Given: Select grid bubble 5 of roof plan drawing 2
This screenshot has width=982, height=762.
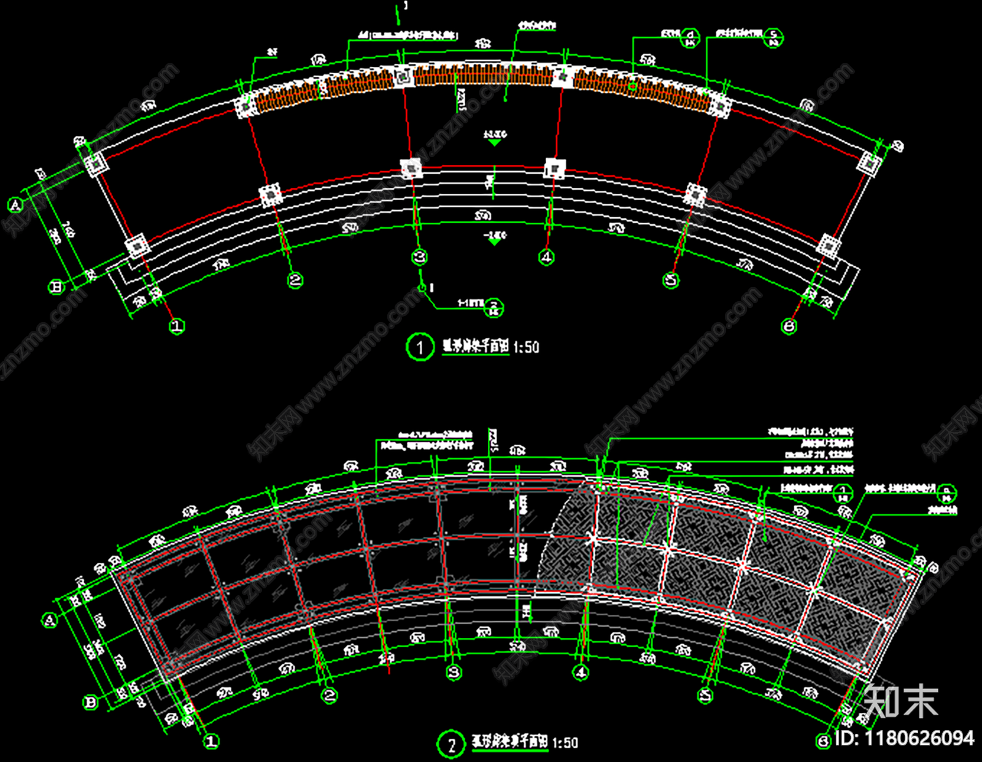Looking at the screenshot, I should click(x=706, y=696).
